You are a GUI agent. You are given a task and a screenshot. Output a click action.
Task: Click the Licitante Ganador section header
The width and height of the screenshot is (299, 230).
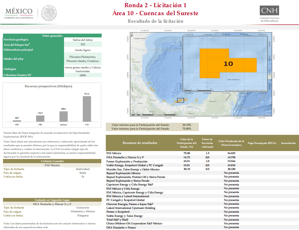[x=52, y=161]
